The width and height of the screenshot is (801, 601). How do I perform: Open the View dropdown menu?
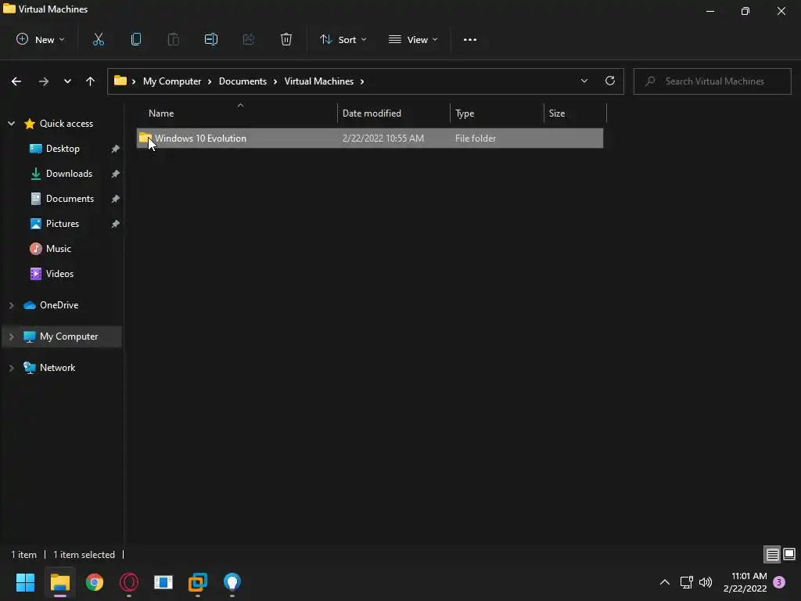pos(413,39)
